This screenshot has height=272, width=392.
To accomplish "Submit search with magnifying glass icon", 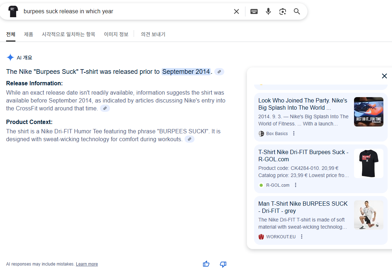I will point(297,11).
